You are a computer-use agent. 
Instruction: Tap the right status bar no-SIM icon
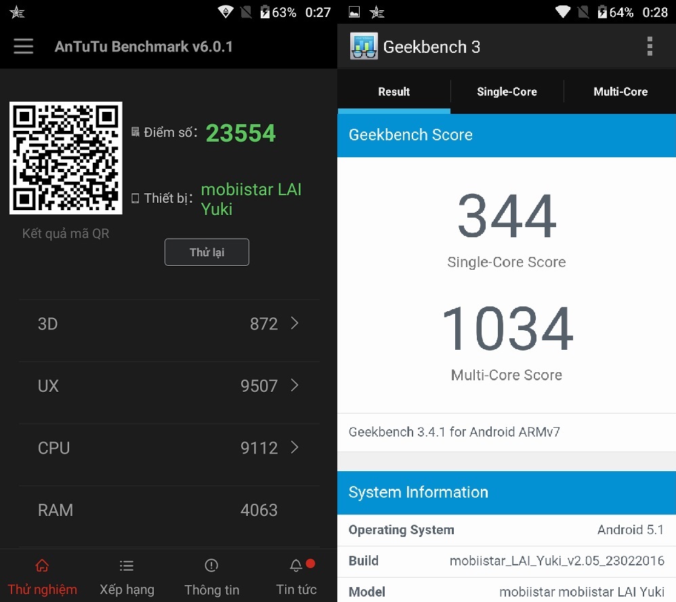click(583, 12)
